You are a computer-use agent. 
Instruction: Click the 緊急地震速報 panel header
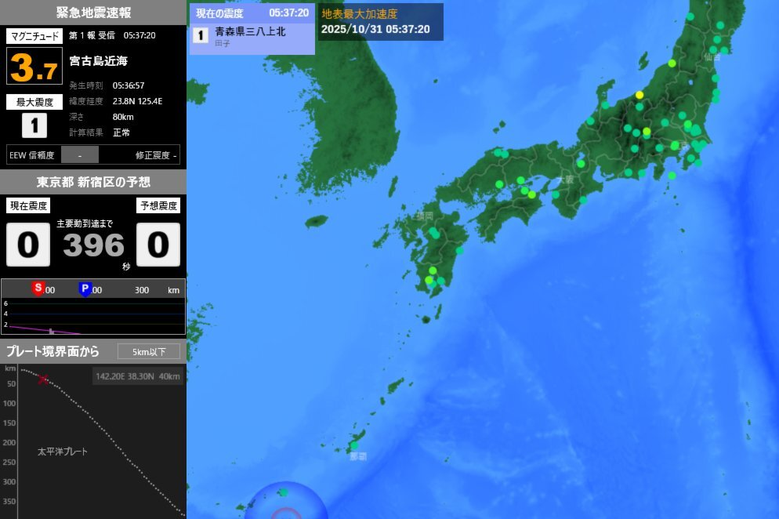(x=93, y=13)
